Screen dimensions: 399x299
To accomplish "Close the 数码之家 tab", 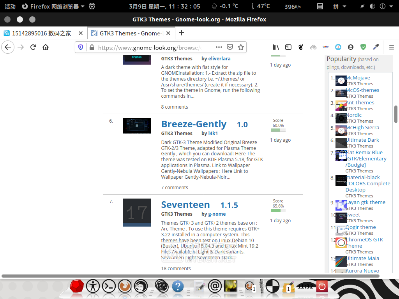I will (80, 33).
